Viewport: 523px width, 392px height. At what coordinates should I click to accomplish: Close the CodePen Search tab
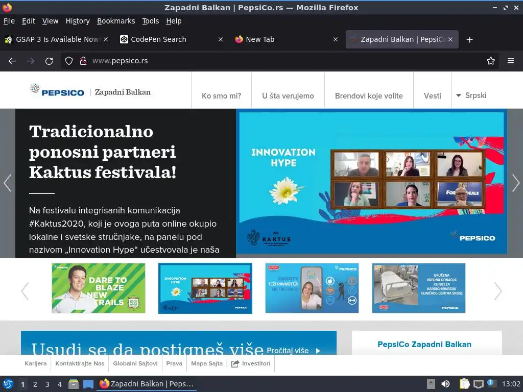click(x=221, y=39)
